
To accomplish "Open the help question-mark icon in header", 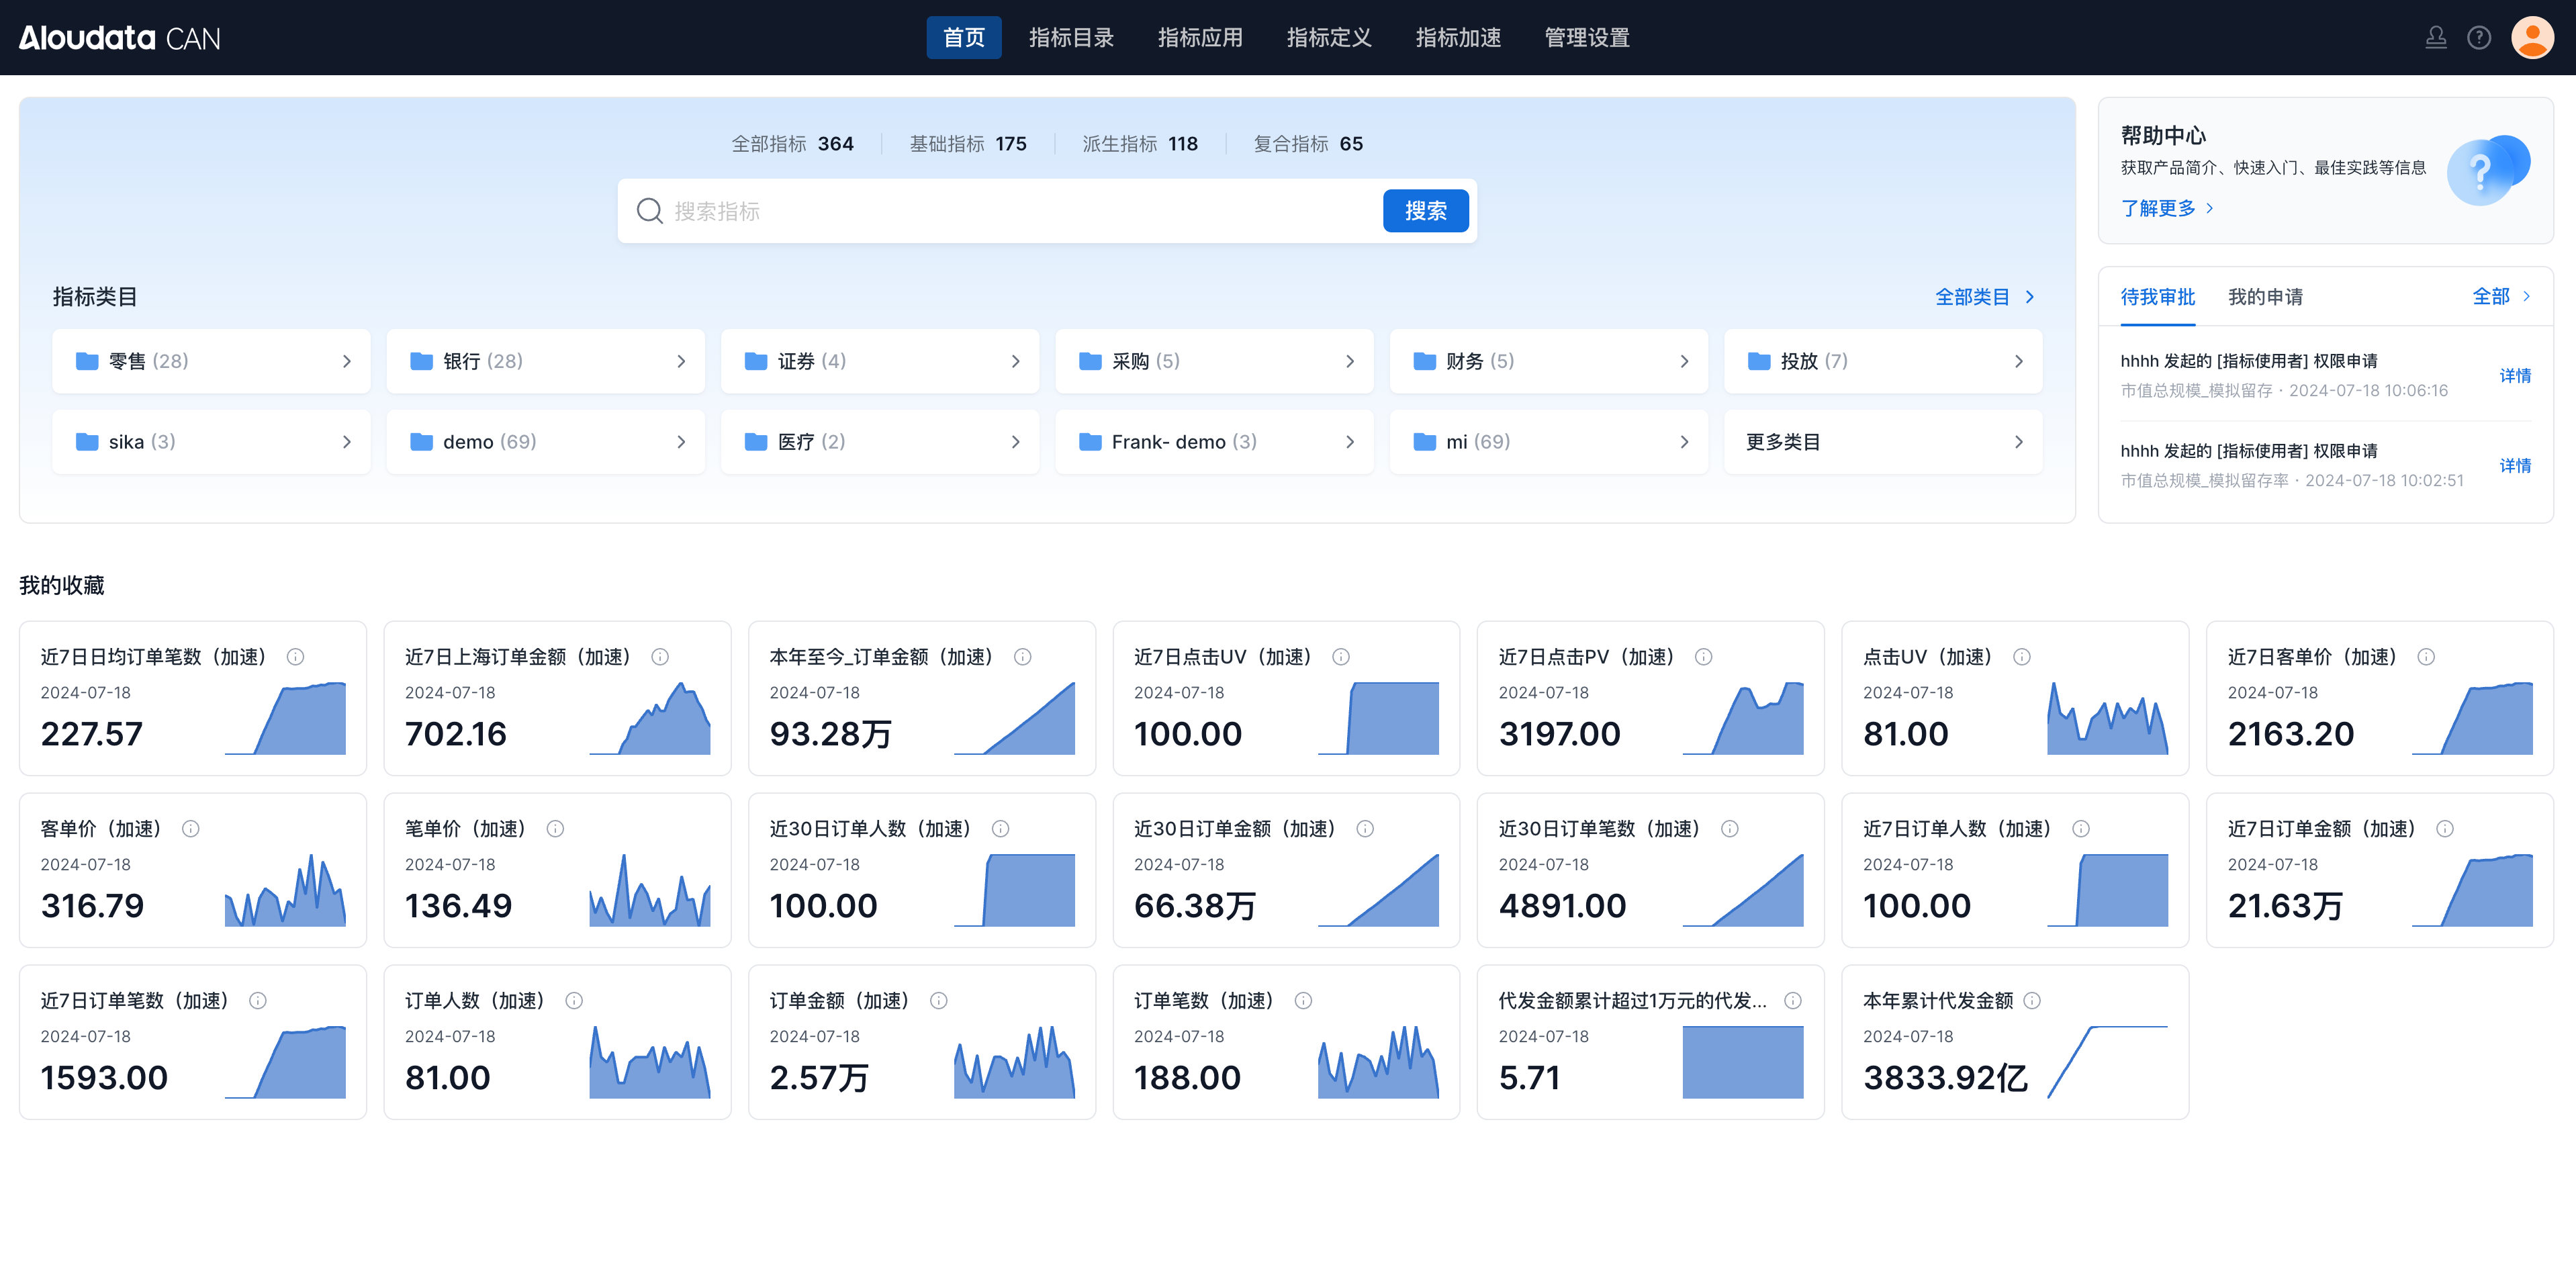I will pyautogui.click(x=2479, y=38).
